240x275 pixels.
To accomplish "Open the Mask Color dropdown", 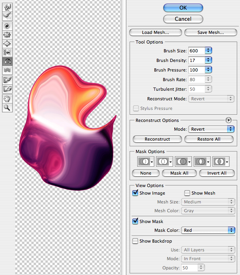I will tap(208, 230).
